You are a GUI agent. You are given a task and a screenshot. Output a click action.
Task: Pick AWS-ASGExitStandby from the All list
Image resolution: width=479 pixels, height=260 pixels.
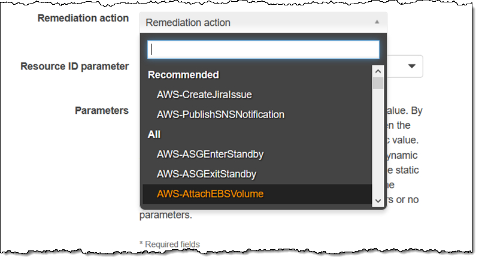[x=207, y=174]
